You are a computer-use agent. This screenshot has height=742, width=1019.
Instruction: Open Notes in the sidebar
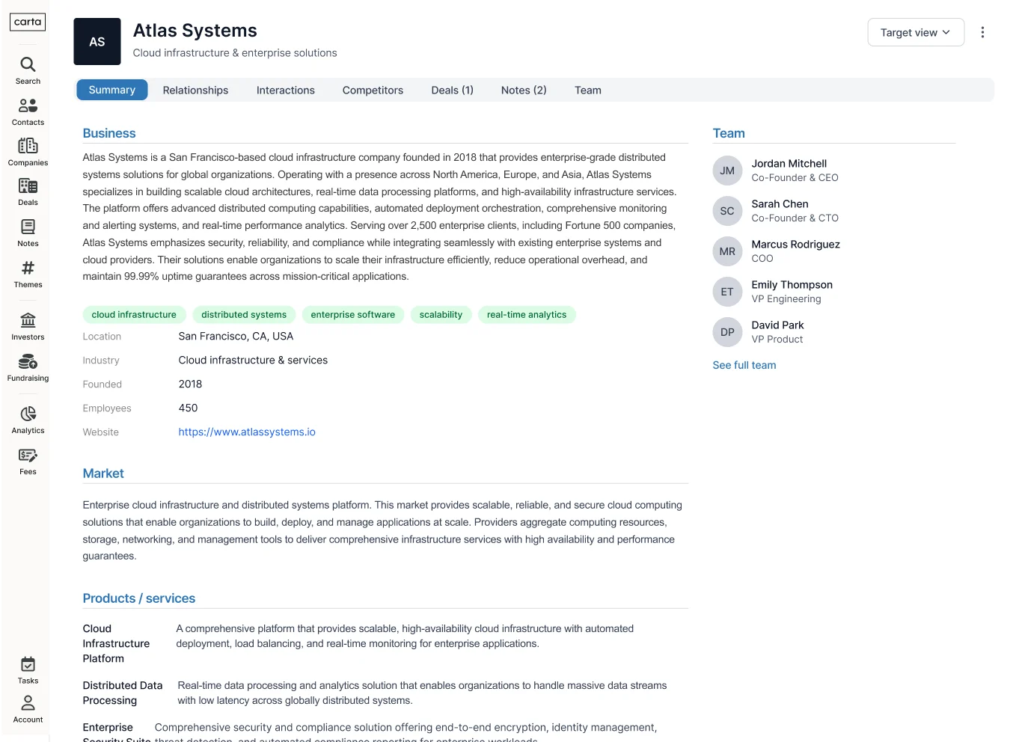click(28, 233)
